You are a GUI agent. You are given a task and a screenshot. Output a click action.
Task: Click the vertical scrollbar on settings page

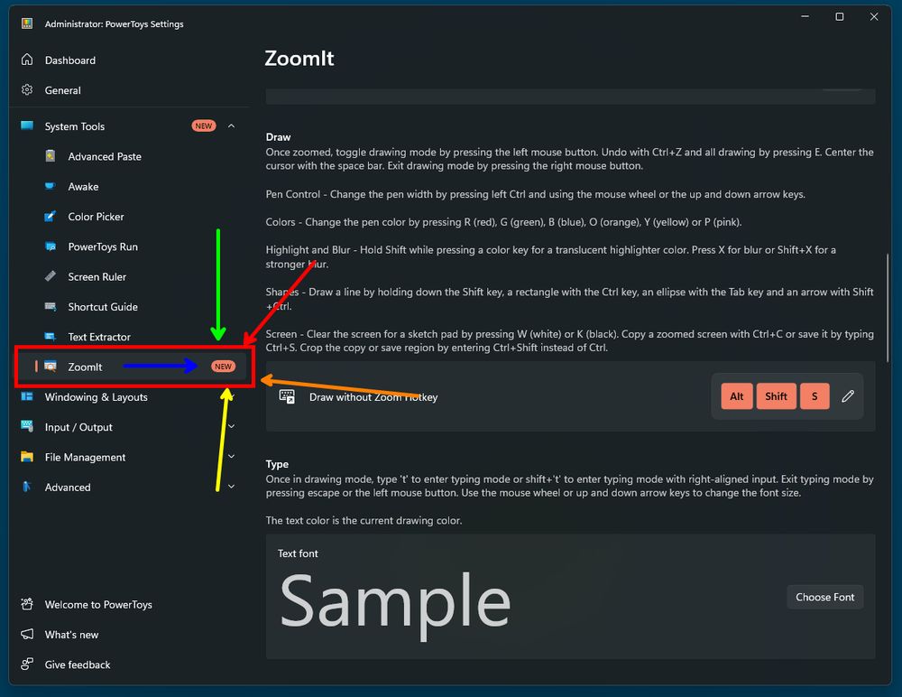click(x=888, y=308)
